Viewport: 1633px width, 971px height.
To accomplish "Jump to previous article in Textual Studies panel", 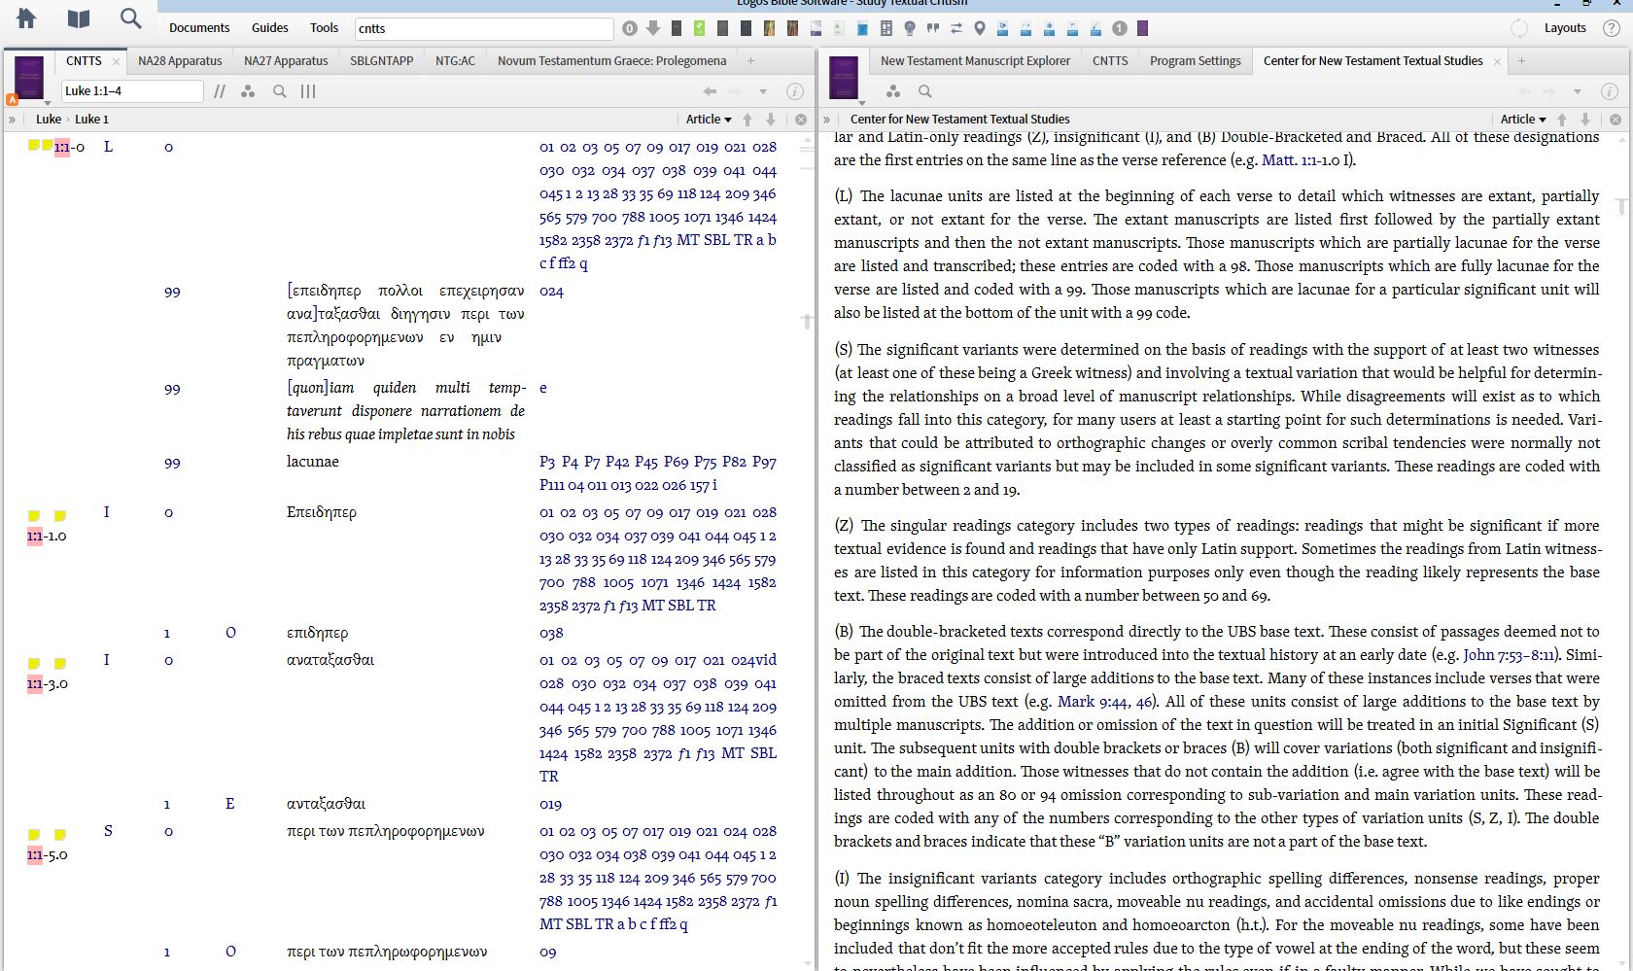I will point(1562,120).
